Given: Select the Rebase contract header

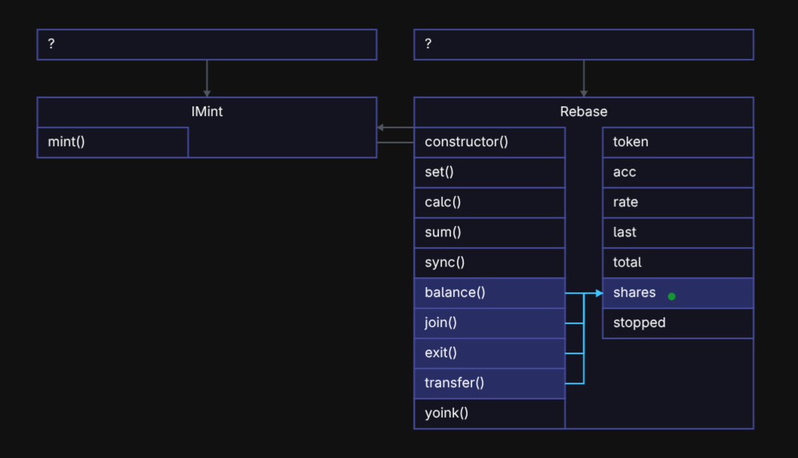Looking at the screenshot, I should coord(583,112).
